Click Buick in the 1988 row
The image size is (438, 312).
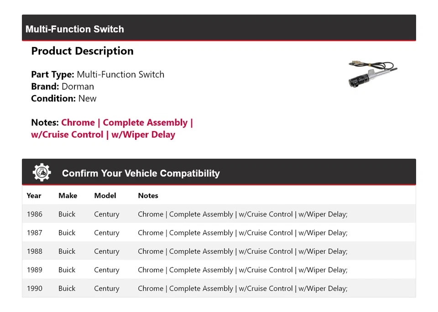point(67,251)
